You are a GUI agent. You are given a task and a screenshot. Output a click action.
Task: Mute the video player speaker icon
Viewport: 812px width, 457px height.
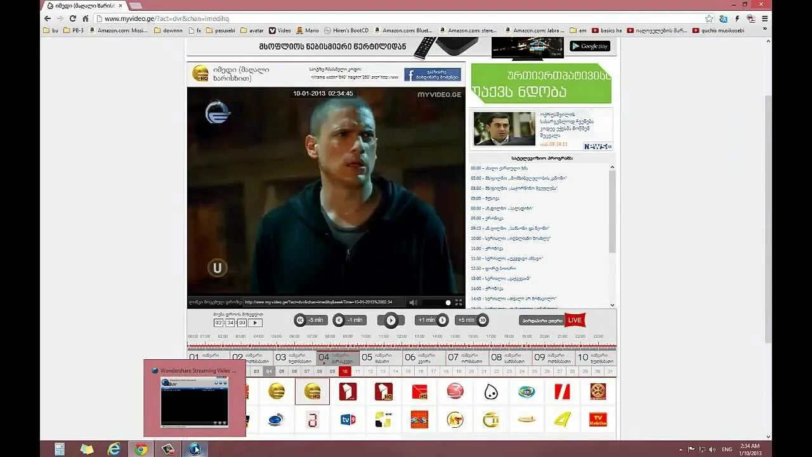pyautogui.click(x=413, y=302)
